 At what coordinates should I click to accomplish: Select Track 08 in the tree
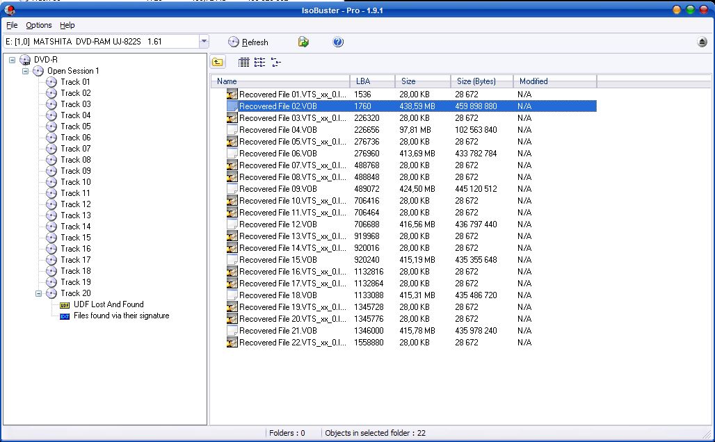pyautogui.click(x=76, y=159)
